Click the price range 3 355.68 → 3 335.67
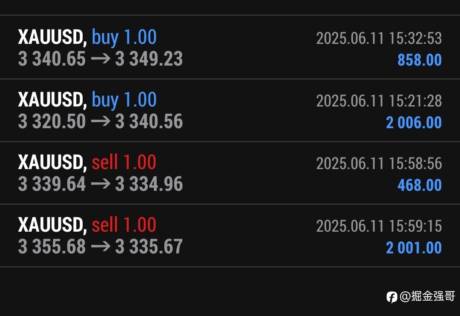460x316 pixels. point(101,247)
